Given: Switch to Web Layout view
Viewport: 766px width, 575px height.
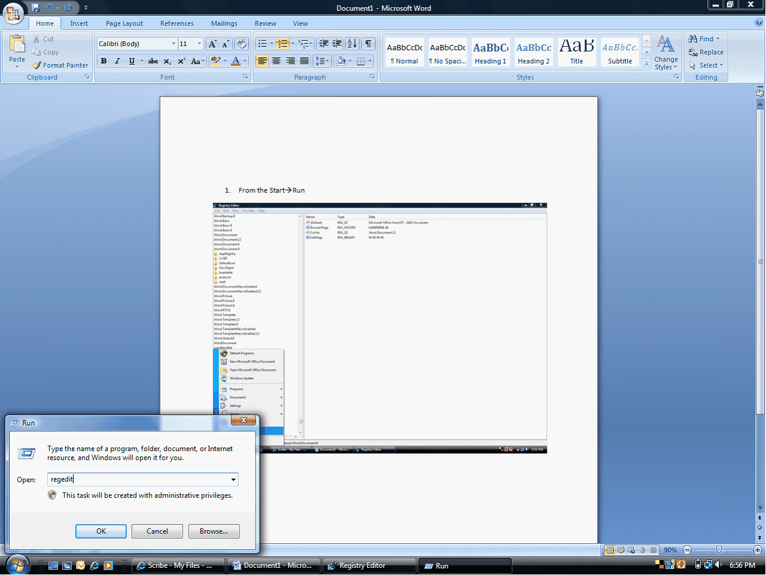Looking at the screenshot, I should [631, 550].
